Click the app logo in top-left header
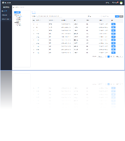 click(3, 3)
